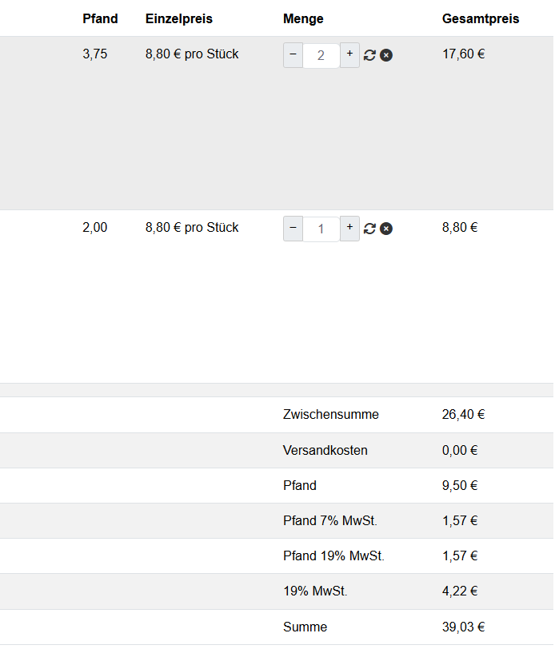Click the refresh icon for the 17,60 € item

coord(369,55)
